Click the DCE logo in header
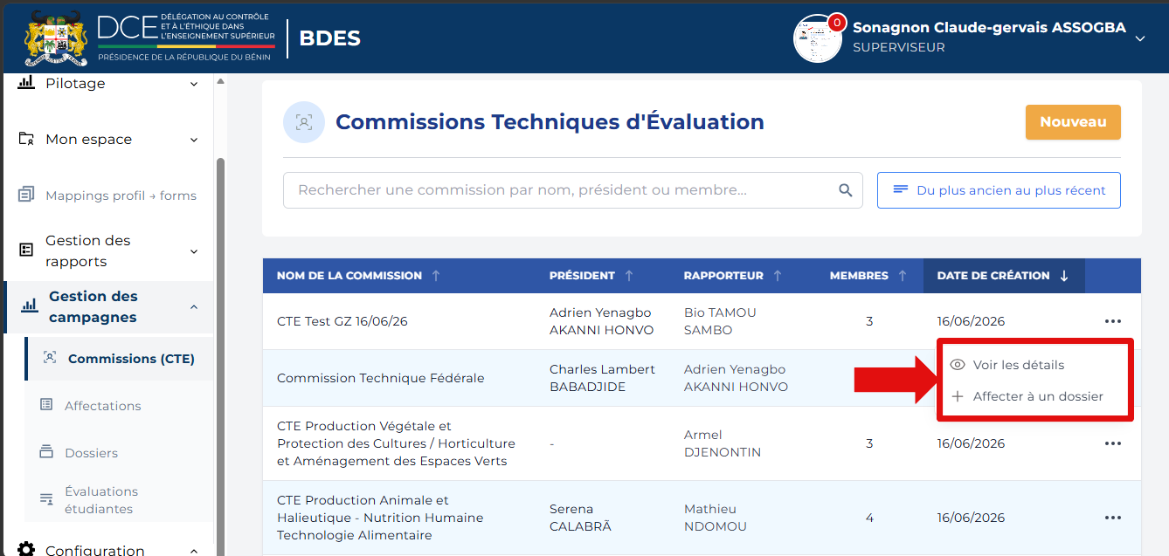 (x=185, y=37)
